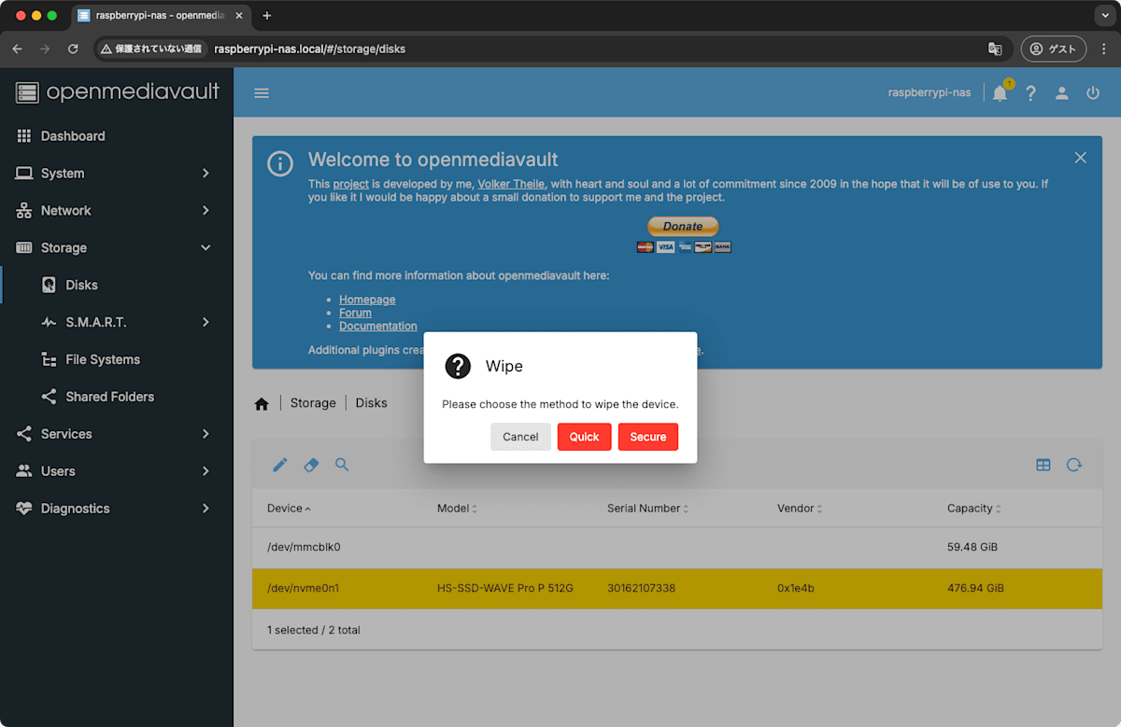1121x727 pixels.
Task: Open Shared Folders page
Action: (116, 397)
